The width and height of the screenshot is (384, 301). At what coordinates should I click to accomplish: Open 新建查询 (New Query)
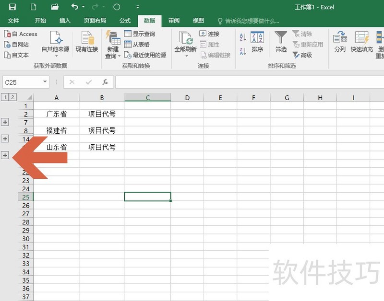click(x=112, y=43)
